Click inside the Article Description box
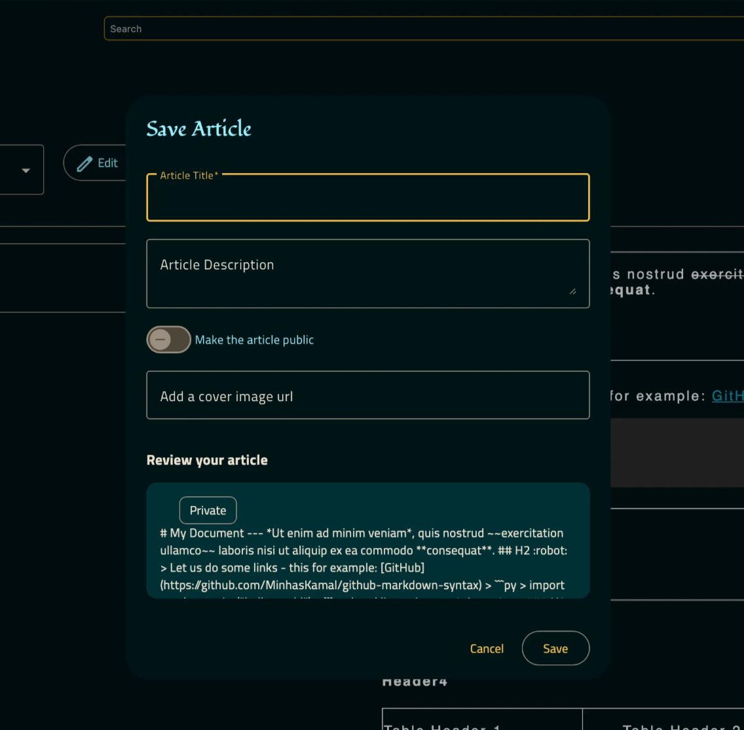Image resolution: width=744 pixels, height=730 pixels. click(368, 273)
